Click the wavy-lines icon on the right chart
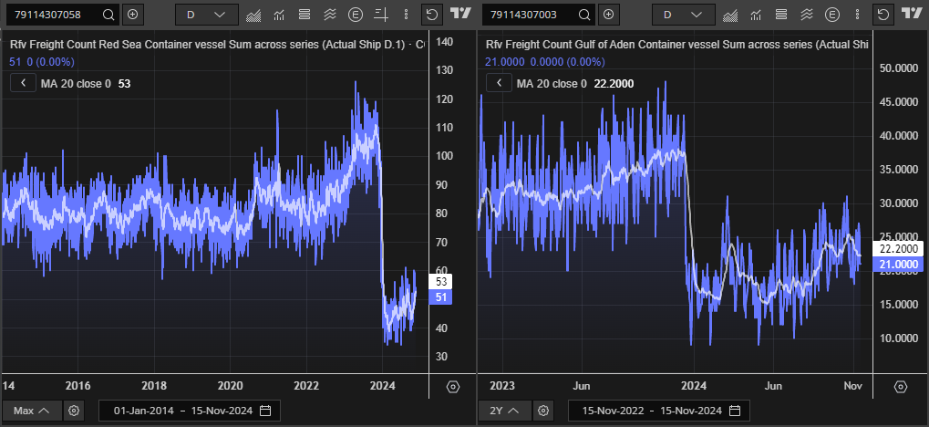929x427 pixels. coord(806,15)
